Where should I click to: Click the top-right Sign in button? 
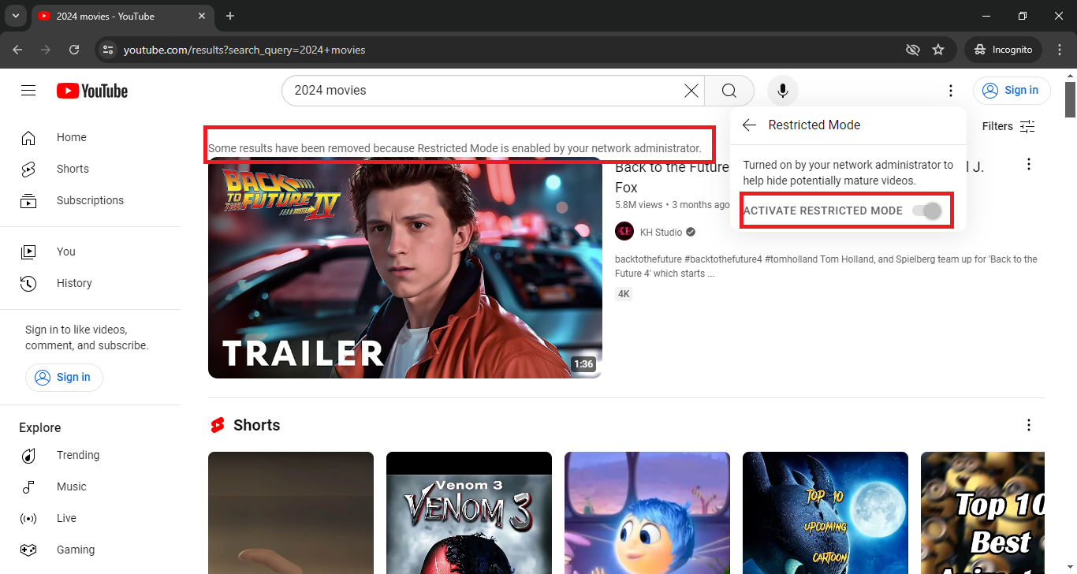coord(1012,91)
